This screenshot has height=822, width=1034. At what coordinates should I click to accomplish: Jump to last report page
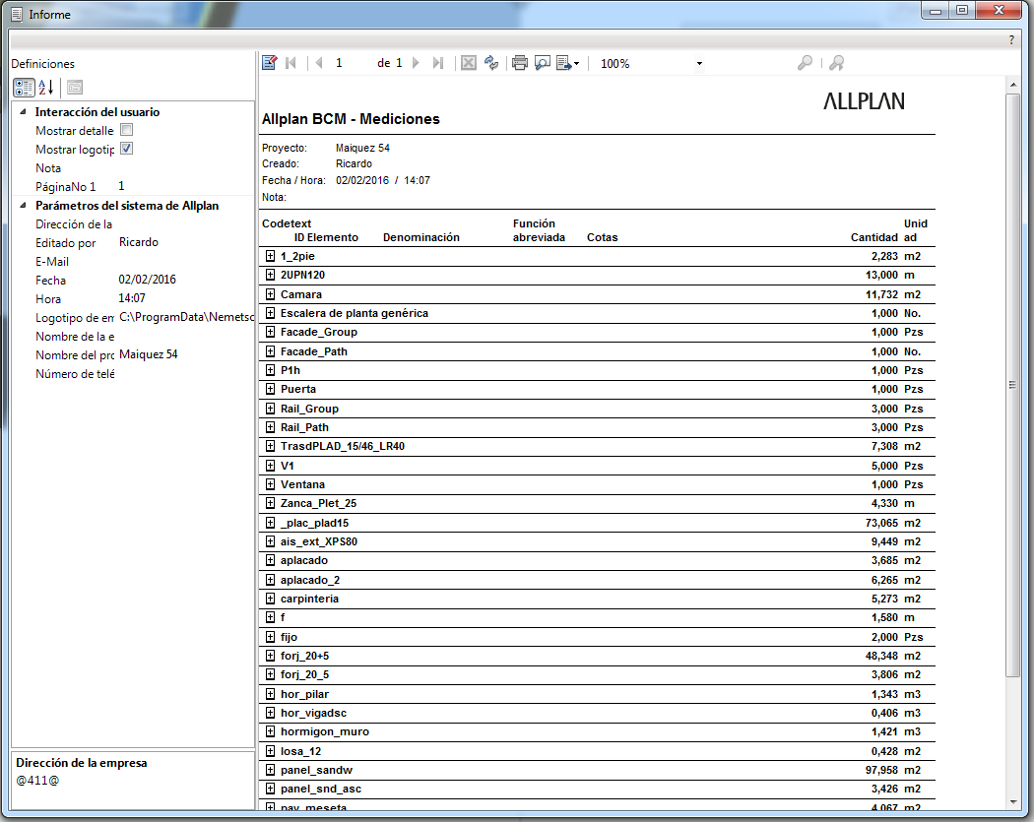click(438, 63)
